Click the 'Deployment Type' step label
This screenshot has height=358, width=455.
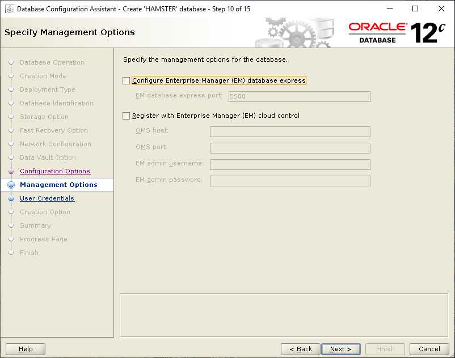[47, 90]
